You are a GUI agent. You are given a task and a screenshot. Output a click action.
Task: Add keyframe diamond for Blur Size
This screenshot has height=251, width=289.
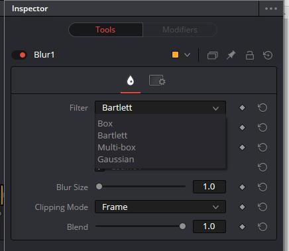242,187
